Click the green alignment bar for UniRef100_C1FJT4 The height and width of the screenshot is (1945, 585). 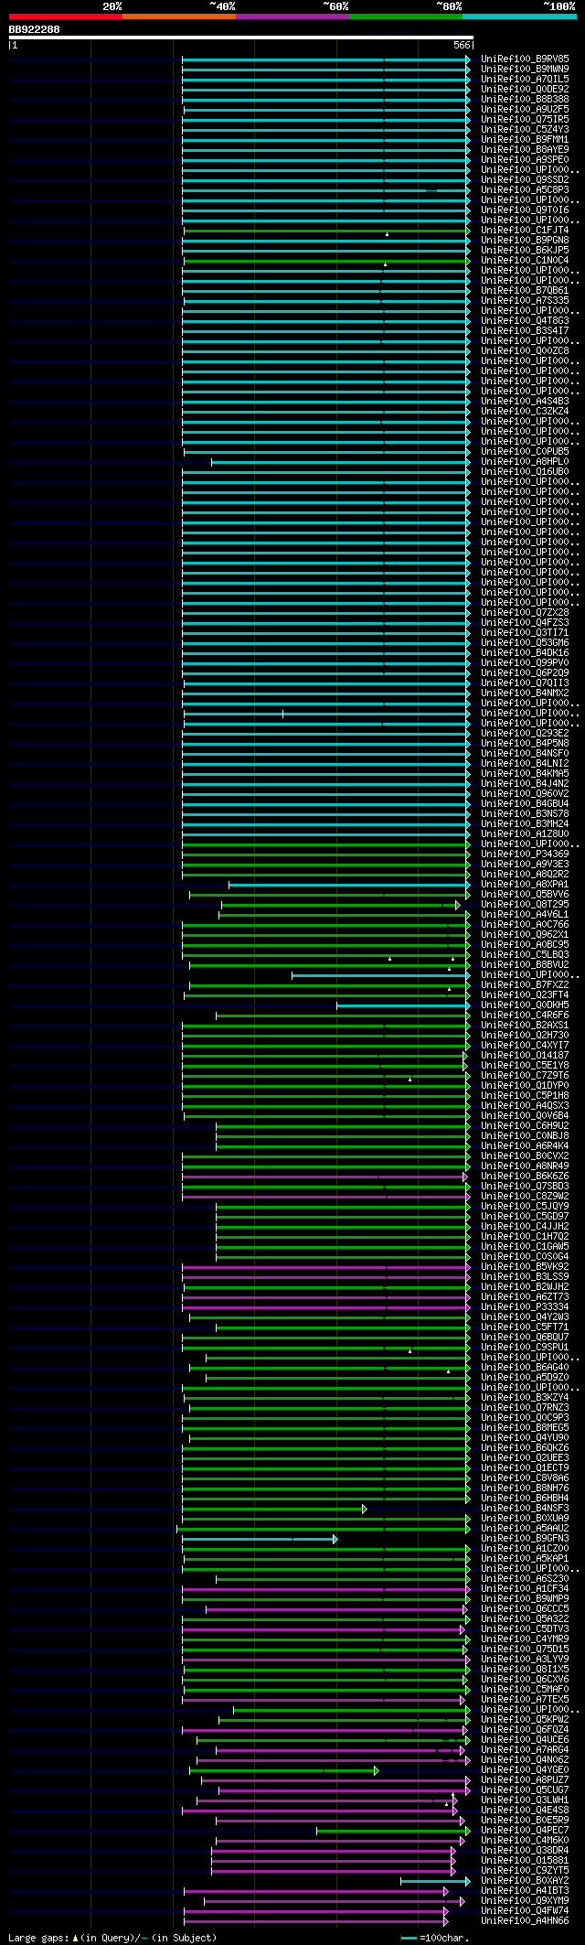click(326, 231)
